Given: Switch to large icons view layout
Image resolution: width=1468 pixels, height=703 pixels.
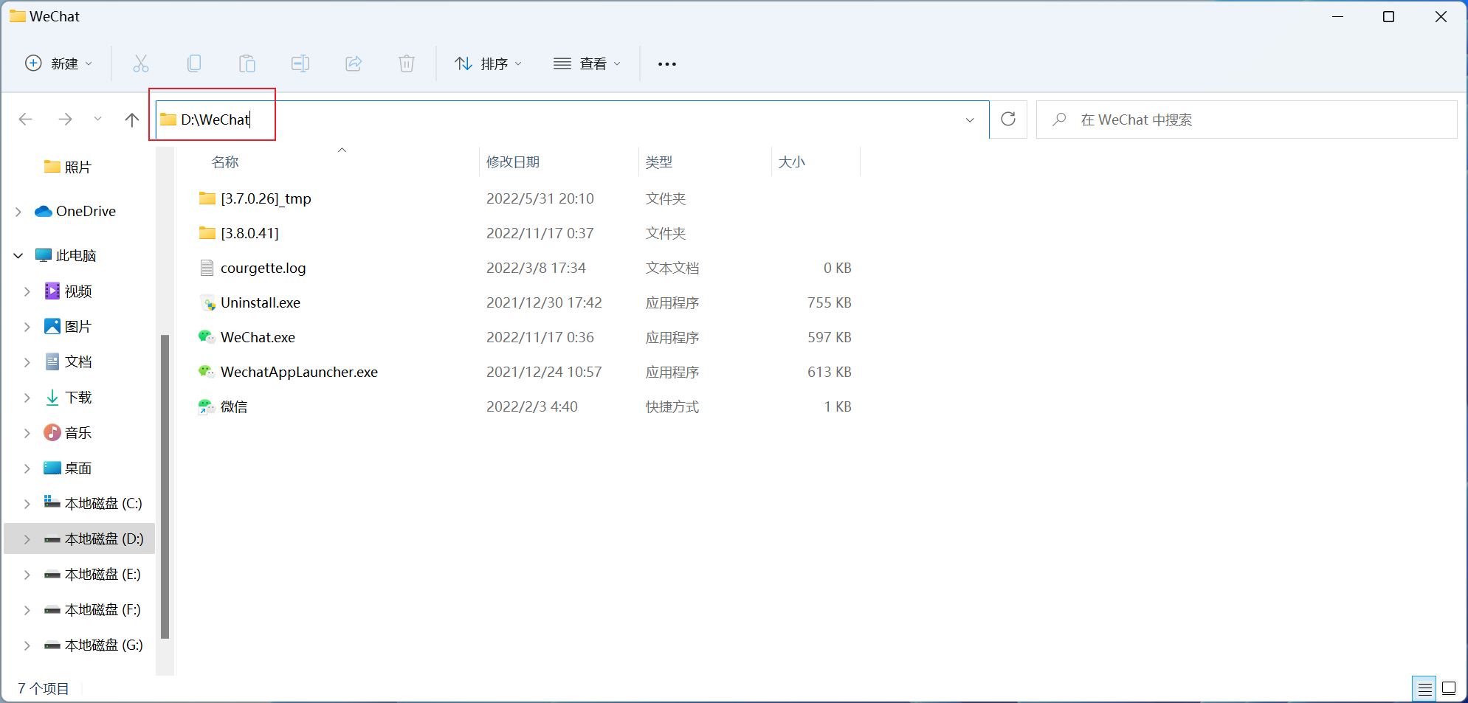Looking at the screenshot, I should tap(1449, 689).
